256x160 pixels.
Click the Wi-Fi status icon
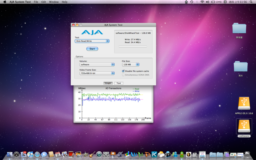pyautogui.click(x=202, y=2)
